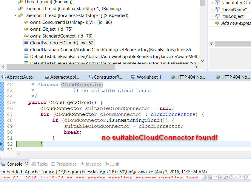Screen dimensions: 251x182
Task: Click cloudConnectors field in for loop
Action: 173,114
